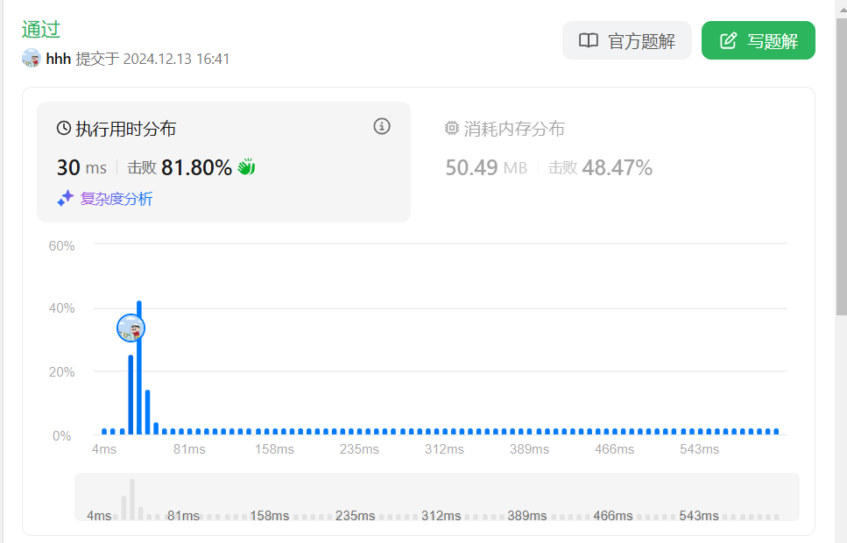Click the book icon on 官方题解

pos(589,40)
